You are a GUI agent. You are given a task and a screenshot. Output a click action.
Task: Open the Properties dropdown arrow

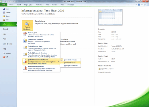click(x=106, y=29)
